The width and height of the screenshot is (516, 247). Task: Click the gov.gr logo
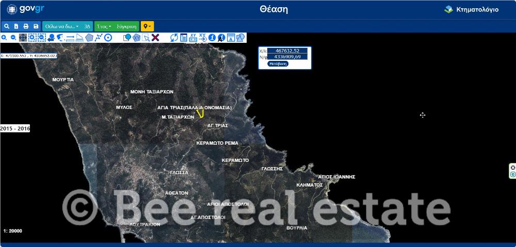(26, 9)
